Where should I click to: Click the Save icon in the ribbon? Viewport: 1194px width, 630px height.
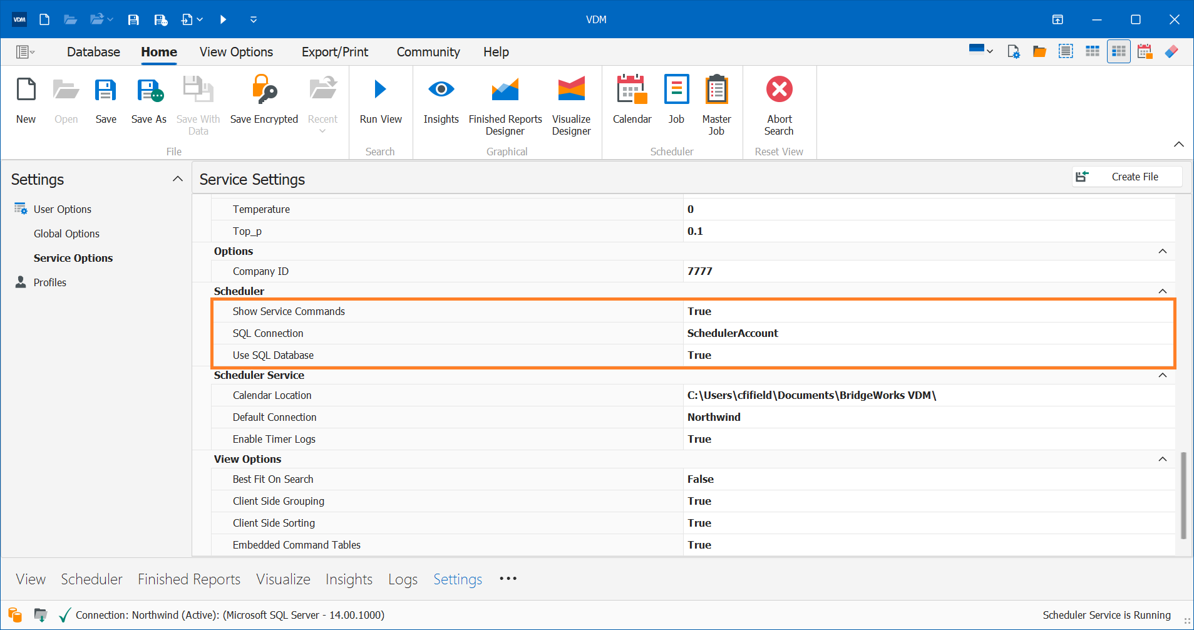(x=105, y=90)
